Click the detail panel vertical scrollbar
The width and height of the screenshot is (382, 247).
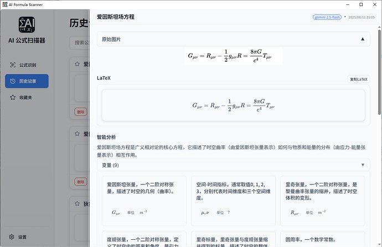(379, 72)
